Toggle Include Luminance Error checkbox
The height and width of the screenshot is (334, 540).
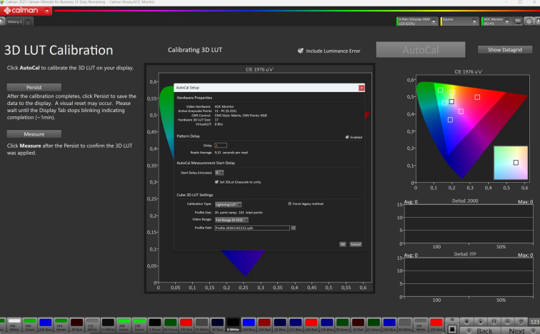pos(301,51)
